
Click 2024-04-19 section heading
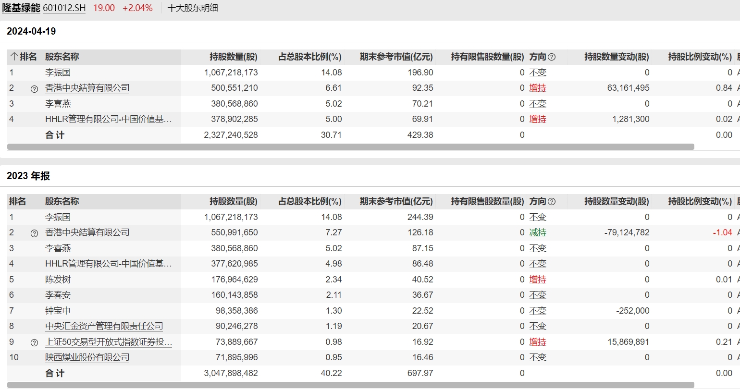point(31,31)
